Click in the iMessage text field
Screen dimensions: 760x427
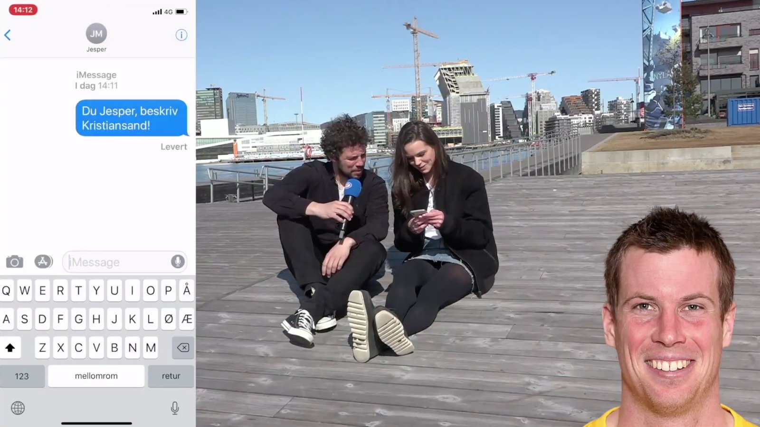tap(116, 262)
